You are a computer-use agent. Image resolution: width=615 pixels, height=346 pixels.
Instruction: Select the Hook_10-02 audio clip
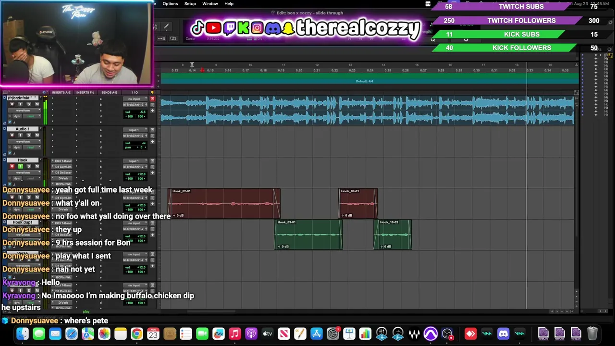coord(393,235)
